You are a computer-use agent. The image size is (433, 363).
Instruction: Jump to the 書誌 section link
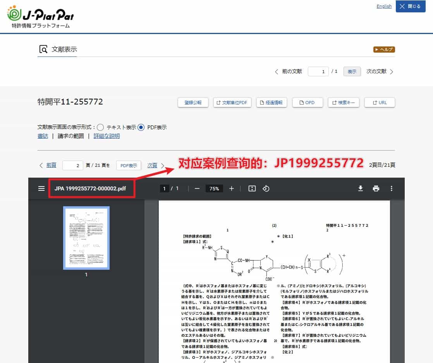[x=43, y=136]
